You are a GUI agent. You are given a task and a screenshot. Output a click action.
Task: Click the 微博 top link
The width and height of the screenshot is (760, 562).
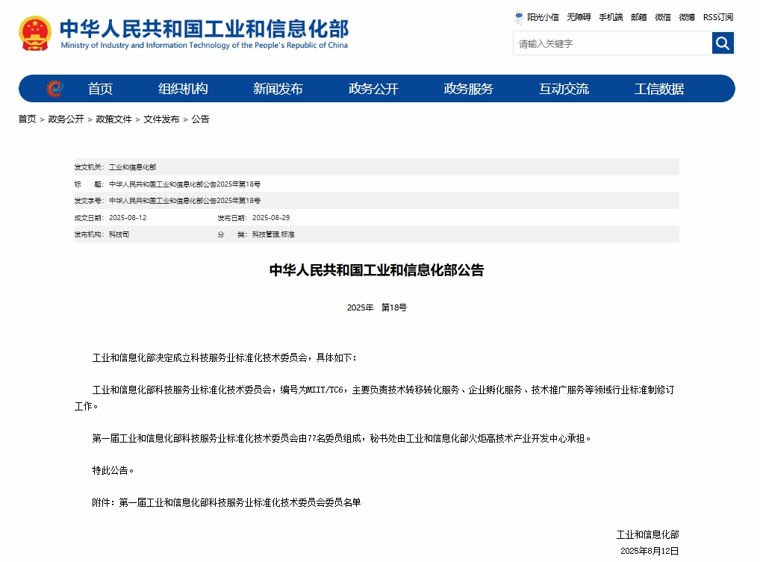pyautogui.click(x=687, y=17)
